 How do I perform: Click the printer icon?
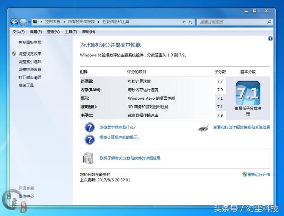coord(204,128)
